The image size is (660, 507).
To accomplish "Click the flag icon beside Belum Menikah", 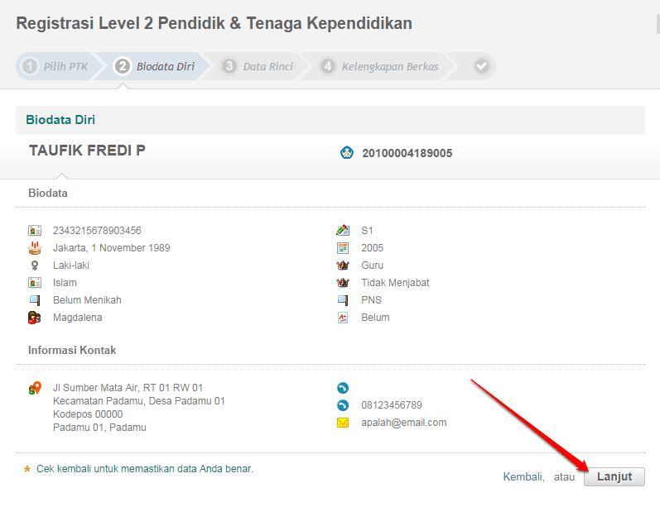I will pyautogui.click(x=35, y=300).
